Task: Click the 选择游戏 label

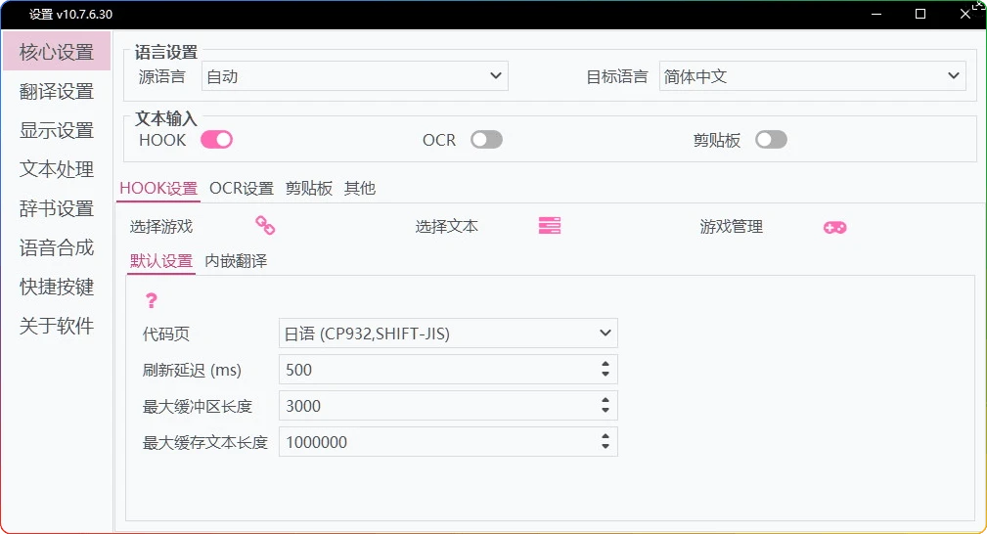Action: pos(161,227)
